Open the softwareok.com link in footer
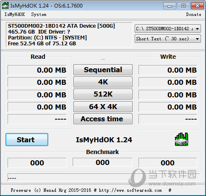 [x=130, y=190]
